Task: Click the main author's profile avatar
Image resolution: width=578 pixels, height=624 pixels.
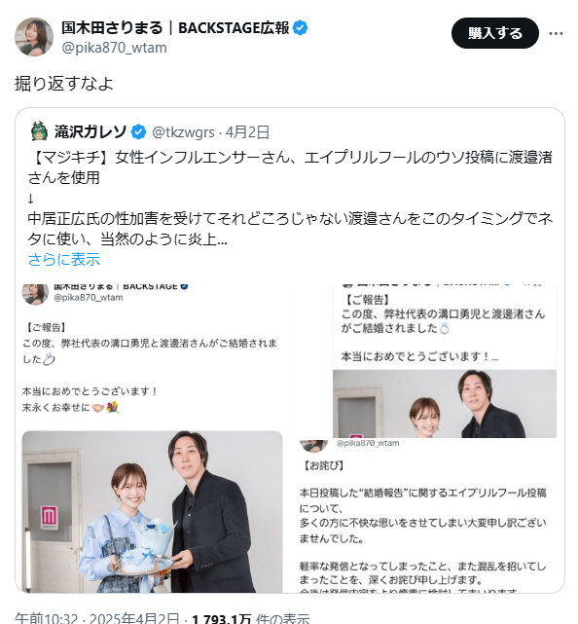Action: point(34,37)
